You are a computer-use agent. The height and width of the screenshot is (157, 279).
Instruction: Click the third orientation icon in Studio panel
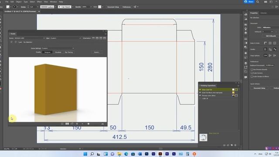click(x=101, y=38)
